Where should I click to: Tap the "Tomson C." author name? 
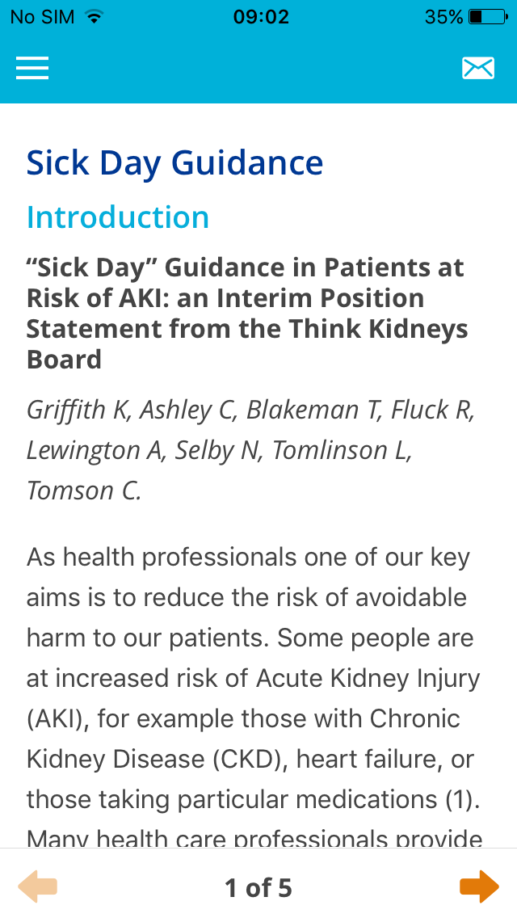pos(84,491)
